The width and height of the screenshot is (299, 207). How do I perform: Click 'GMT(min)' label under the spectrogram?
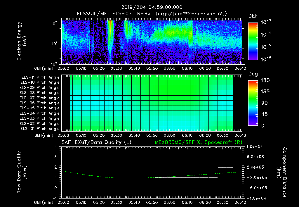(44, 68)
